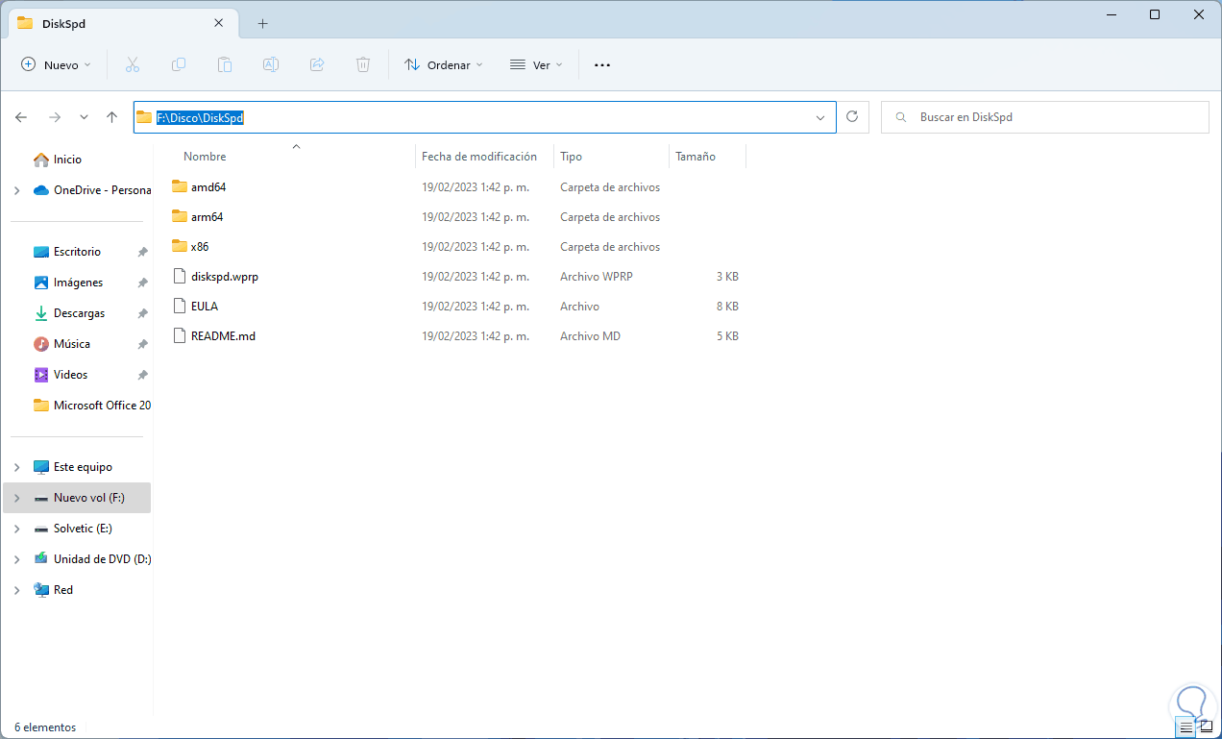Click the Cut scissors icon
This screenshot has height=739, width=1222.
click(x=133, y=64)
